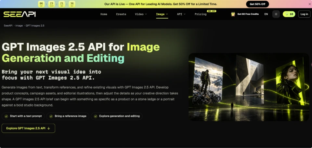Expand the Image dropdown menu
The width and height of the screenshot is (312, 148).
pos(162,14)
